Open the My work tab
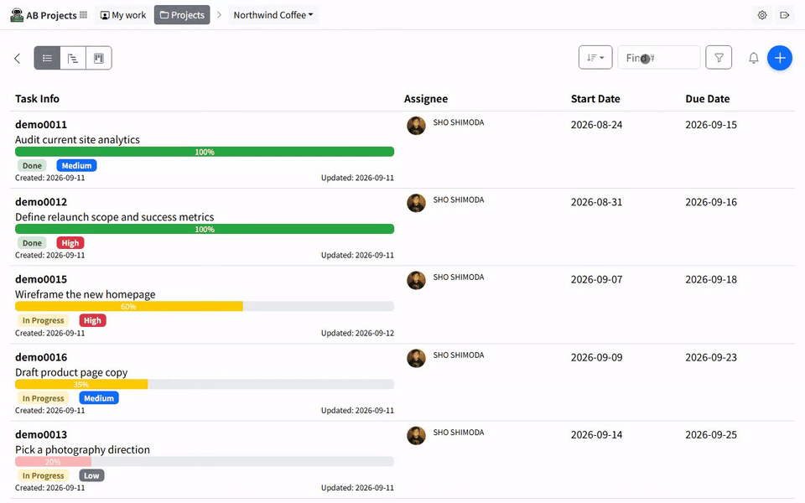The height and width of the screenshot is (503, 805). pos(123,15)
